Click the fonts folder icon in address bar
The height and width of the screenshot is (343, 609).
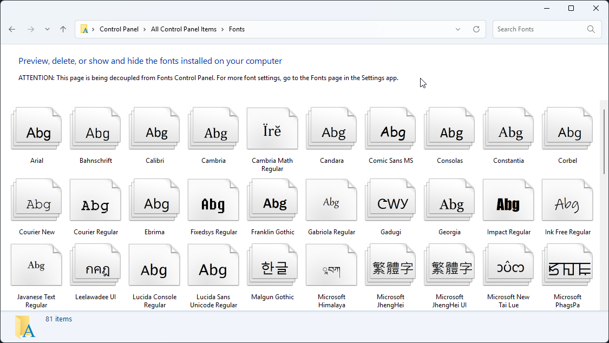84,29
